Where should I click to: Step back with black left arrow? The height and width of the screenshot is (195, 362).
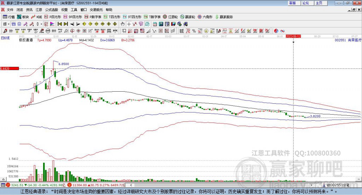point(72,24)
